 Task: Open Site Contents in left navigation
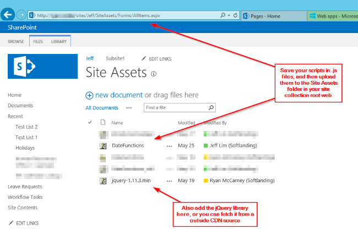click(x=23, y=208)
